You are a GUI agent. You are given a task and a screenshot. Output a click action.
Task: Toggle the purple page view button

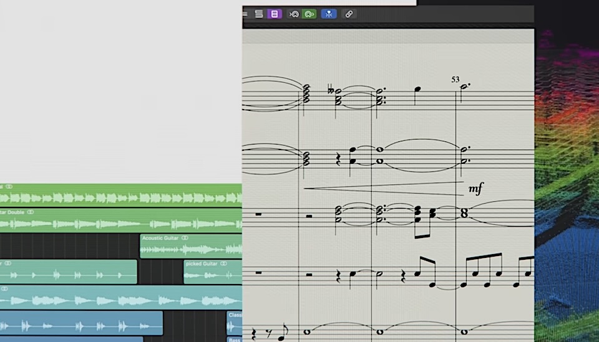point(274,14)
